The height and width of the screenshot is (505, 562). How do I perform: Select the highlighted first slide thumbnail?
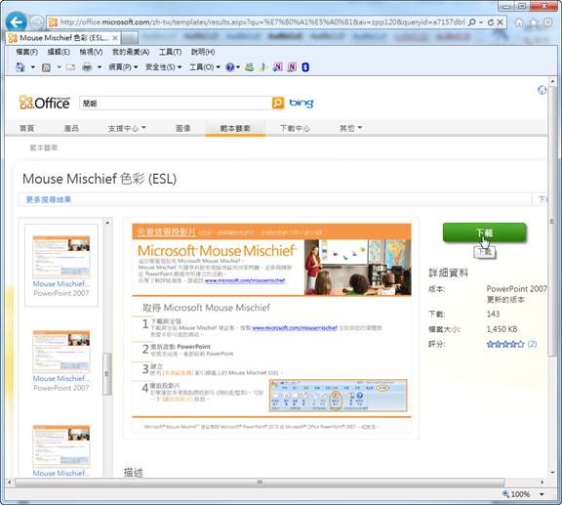tap(61, 266)
